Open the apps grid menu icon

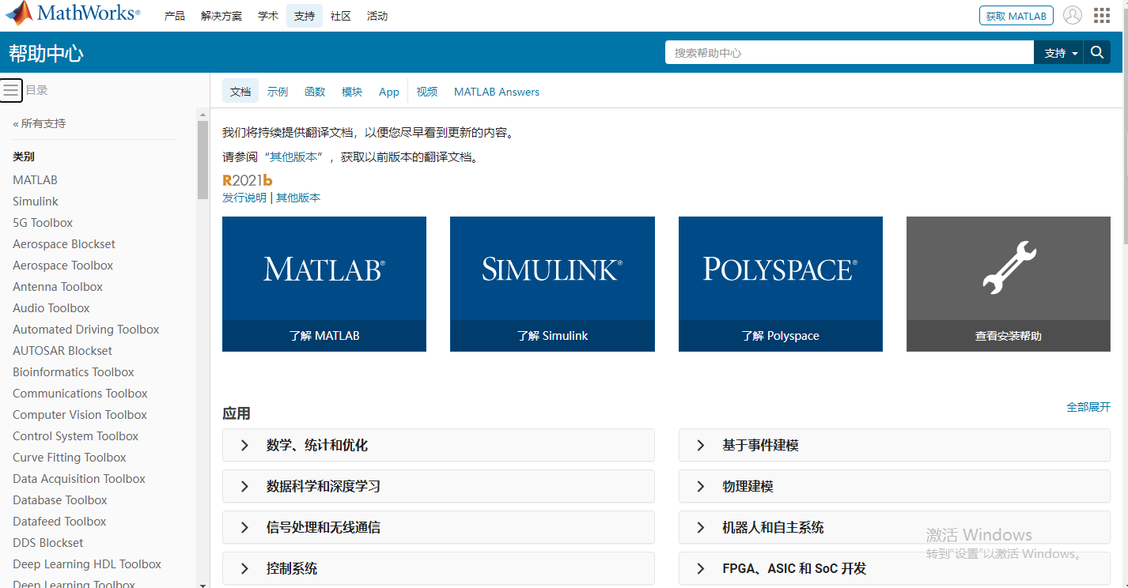(1102, 15)
